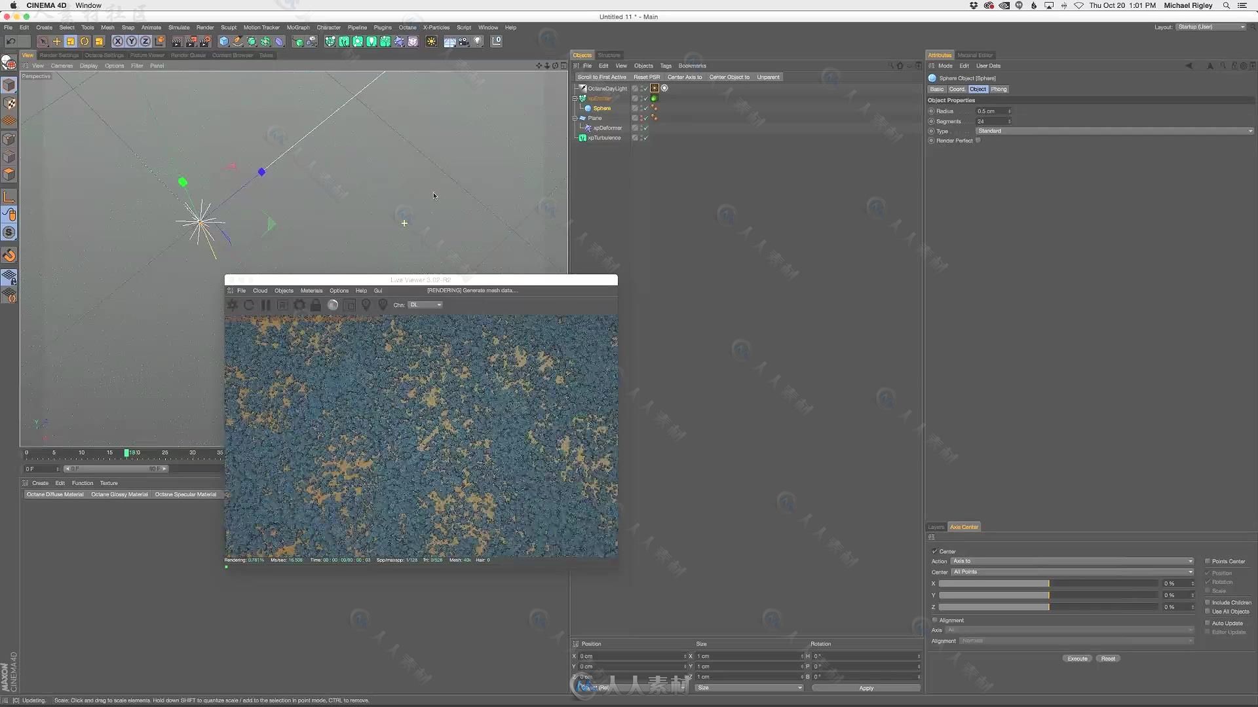Toggle visibility of Sphere object
This screenshot has width=1258, height=707.
coord(643,108)
